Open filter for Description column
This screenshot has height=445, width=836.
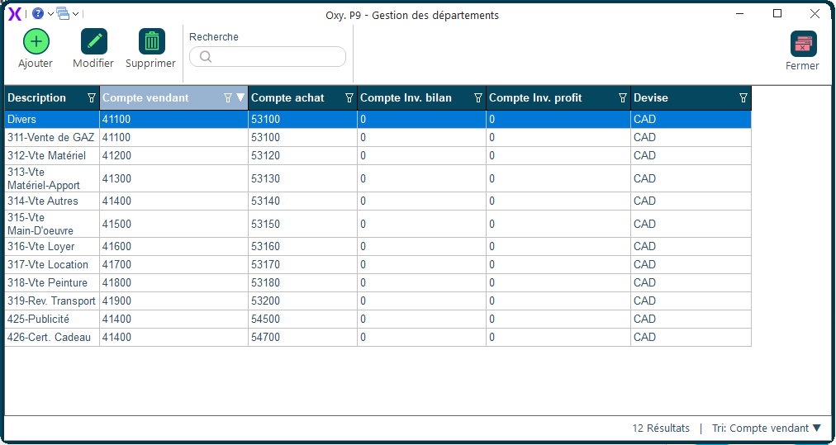click(92, 98)
